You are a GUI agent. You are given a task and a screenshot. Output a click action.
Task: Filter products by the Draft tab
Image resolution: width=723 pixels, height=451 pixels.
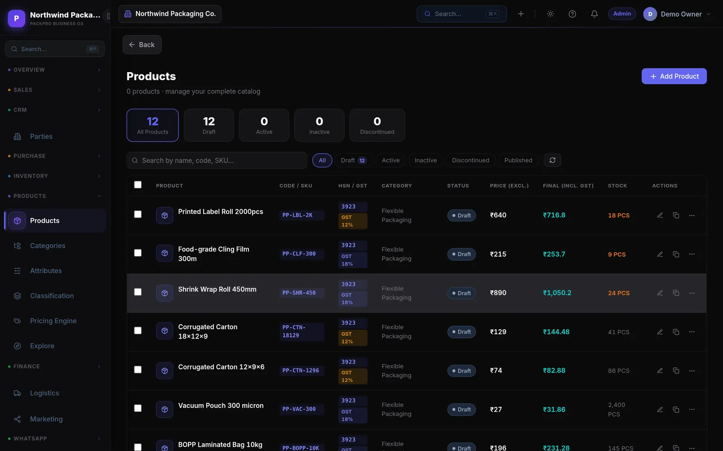354,160
